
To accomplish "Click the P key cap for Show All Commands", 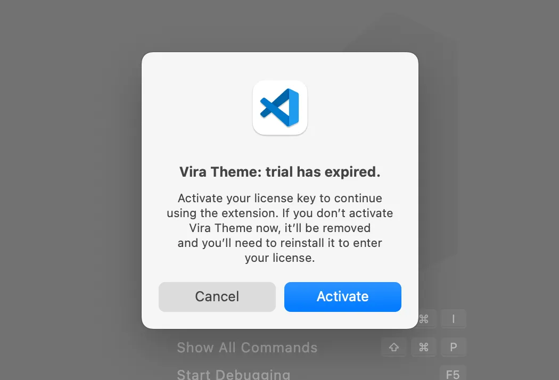I will coord(454,348).
